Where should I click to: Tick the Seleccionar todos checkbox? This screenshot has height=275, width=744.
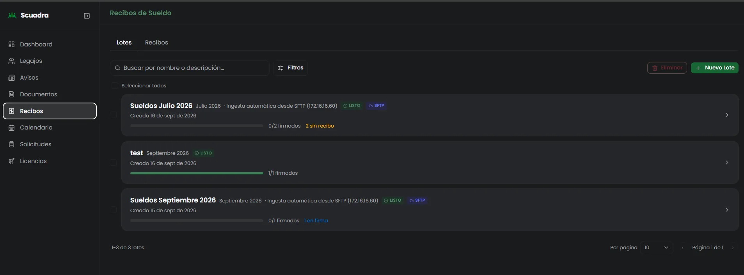[115, 85]
